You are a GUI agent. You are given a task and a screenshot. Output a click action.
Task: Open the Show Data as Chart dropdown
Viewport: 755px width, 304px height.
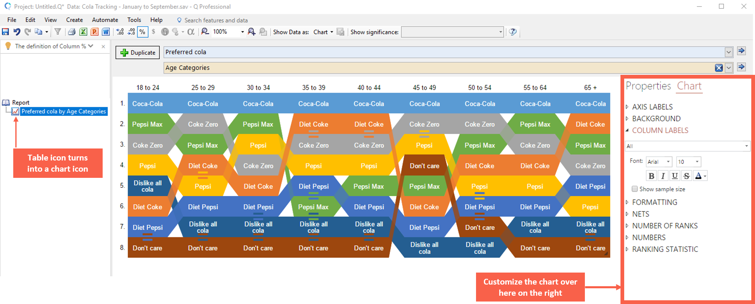(x=323, y=32)
